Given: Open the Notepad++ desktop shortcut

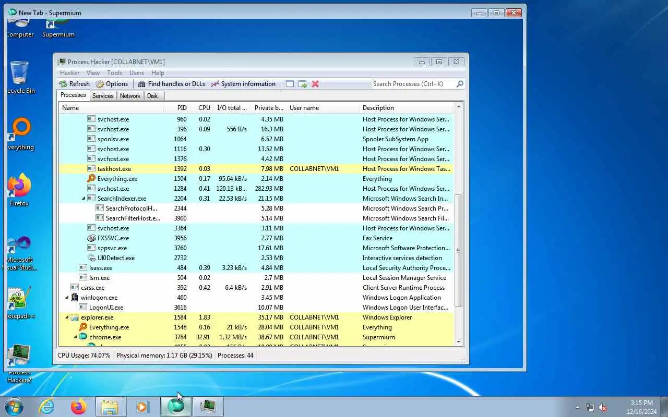Looking at the screenshot, I should pyautogui.click(x=19, y=302).
